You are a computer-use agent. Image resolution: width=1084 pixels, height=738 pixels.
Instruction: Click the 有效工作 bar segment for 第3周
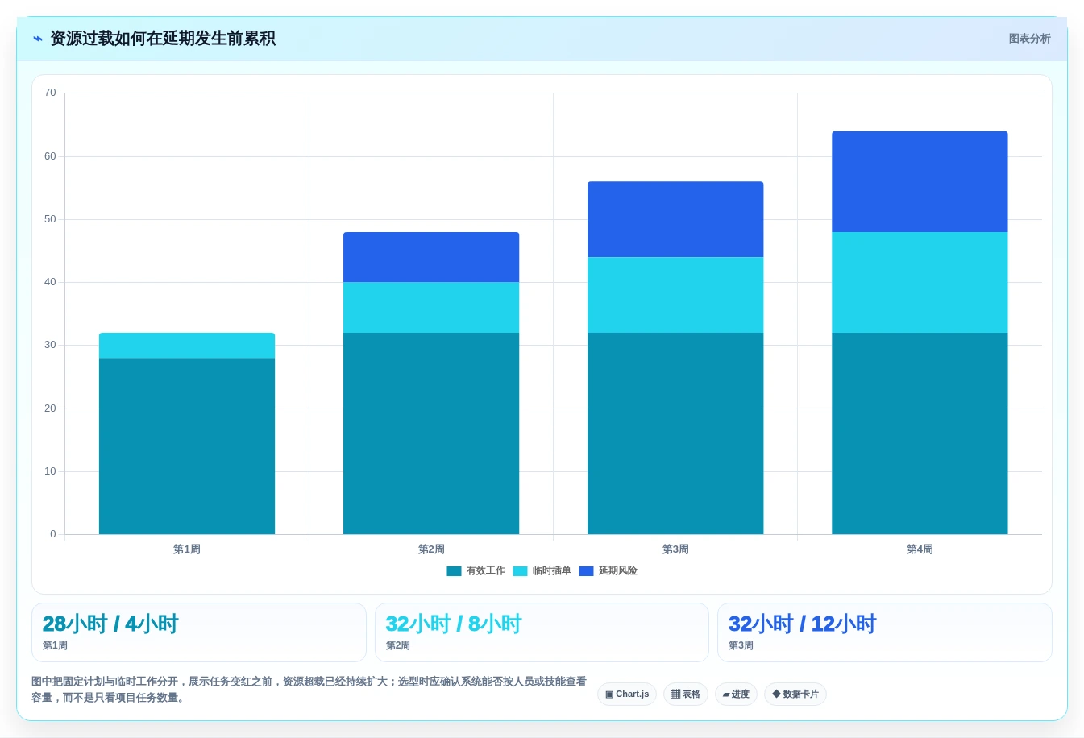(x=675, y=433)
